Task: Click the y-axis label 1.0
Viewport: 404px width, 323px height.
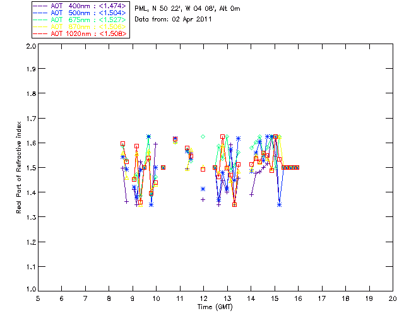Action: (31, 289)
